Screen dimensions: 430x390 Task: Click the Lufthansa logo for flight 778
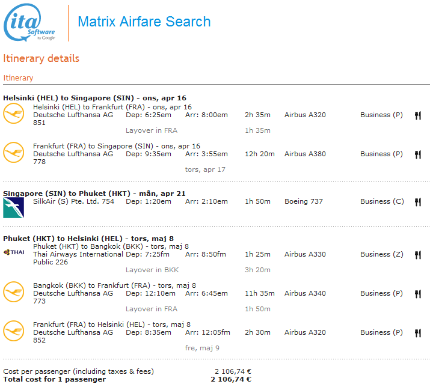coord(13,153)
